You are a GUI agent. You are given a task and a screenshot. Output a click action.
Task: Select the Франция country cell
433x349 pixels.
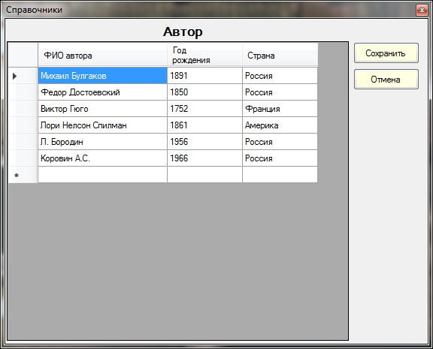(280, 109)
